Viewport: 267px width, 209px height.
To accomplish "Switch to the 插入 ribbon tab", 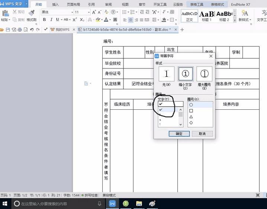I will [55, 4].
